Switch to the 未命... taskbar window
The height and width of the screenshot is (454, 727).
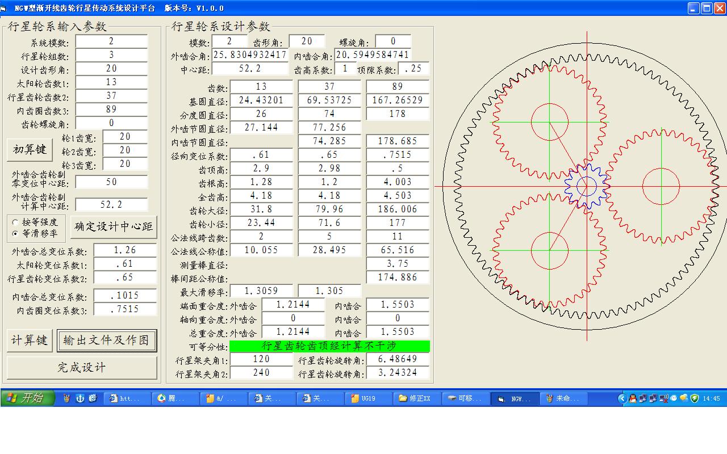point(563,398)
